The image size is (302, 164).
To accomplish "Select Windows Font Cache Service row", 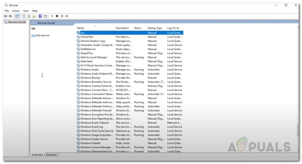I will point(129,131).
